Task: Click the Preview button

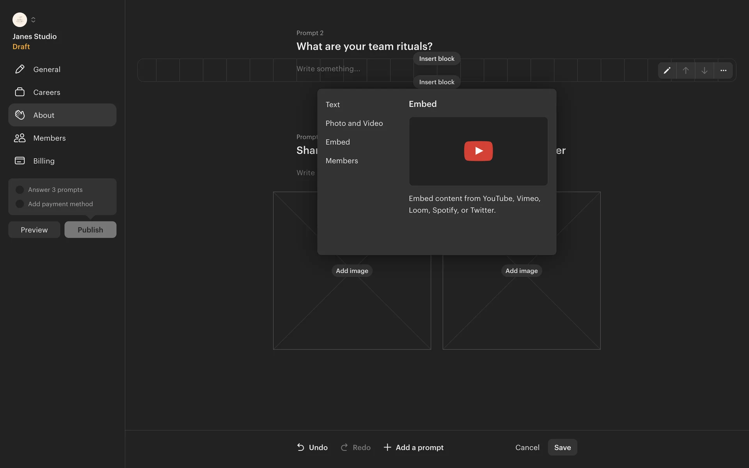Action: [34, 230]
